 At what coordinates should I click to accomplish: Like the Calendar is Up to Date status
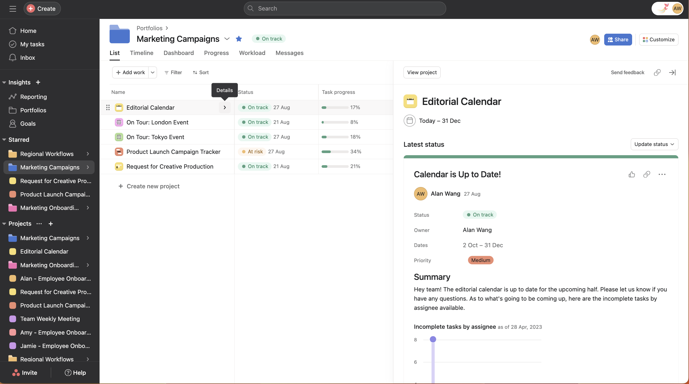tap(632, 174)
